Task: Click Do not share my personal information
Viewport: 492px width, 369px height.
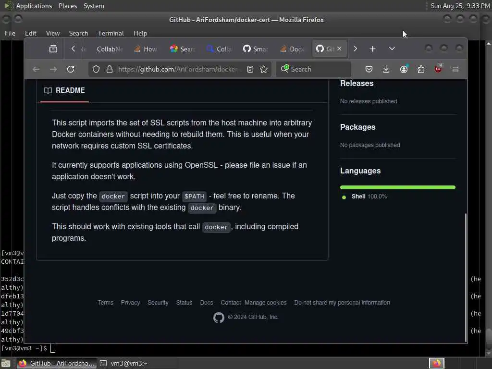Action: (x=342, y=303)
